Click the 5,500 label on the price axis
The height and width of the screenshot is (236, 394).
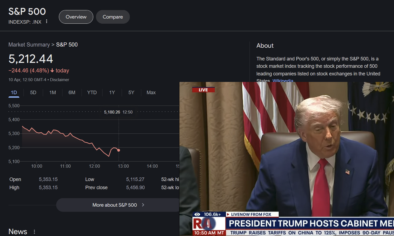coord(14,106)
